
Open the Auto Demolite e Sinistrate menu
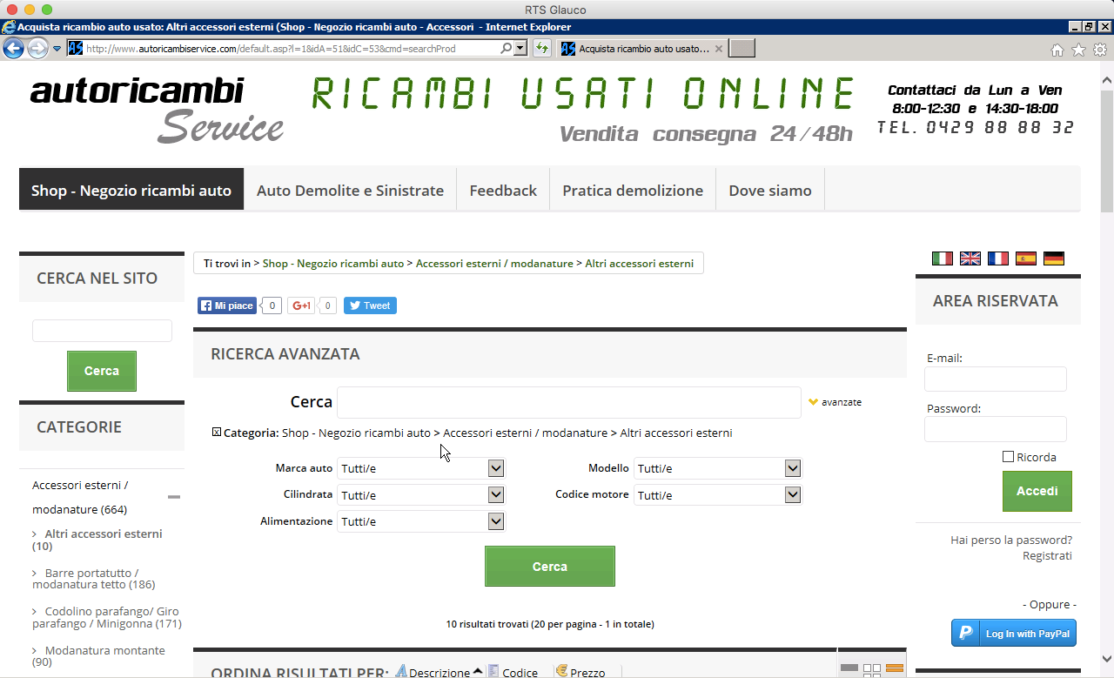click(350, 190)
